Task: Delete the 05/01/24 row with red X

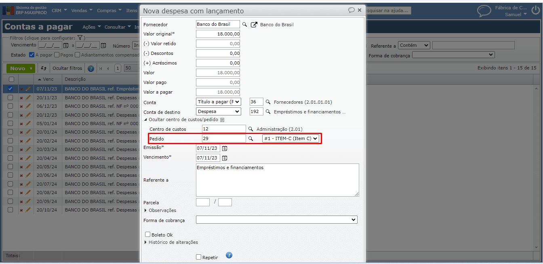Action: pos(21,124)
